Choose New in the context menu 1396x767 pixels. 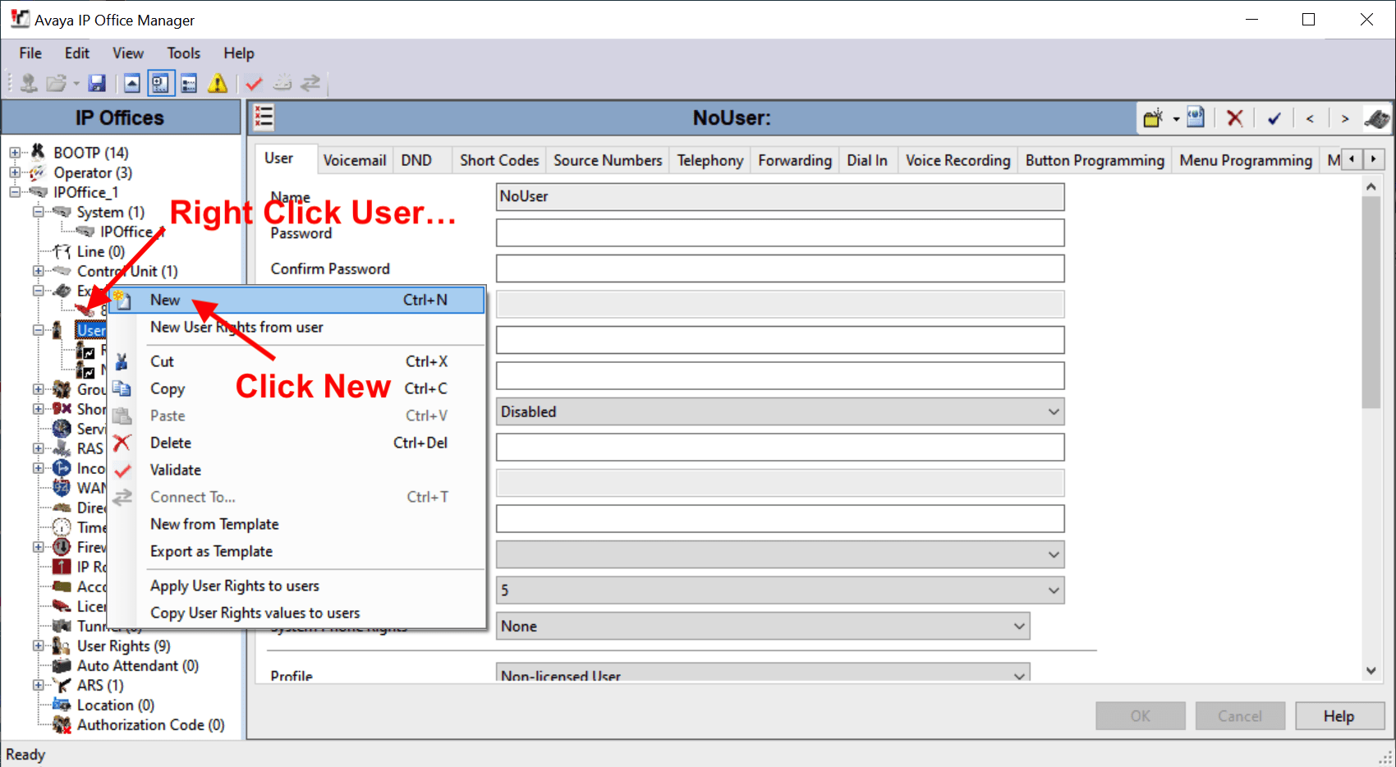296,300
